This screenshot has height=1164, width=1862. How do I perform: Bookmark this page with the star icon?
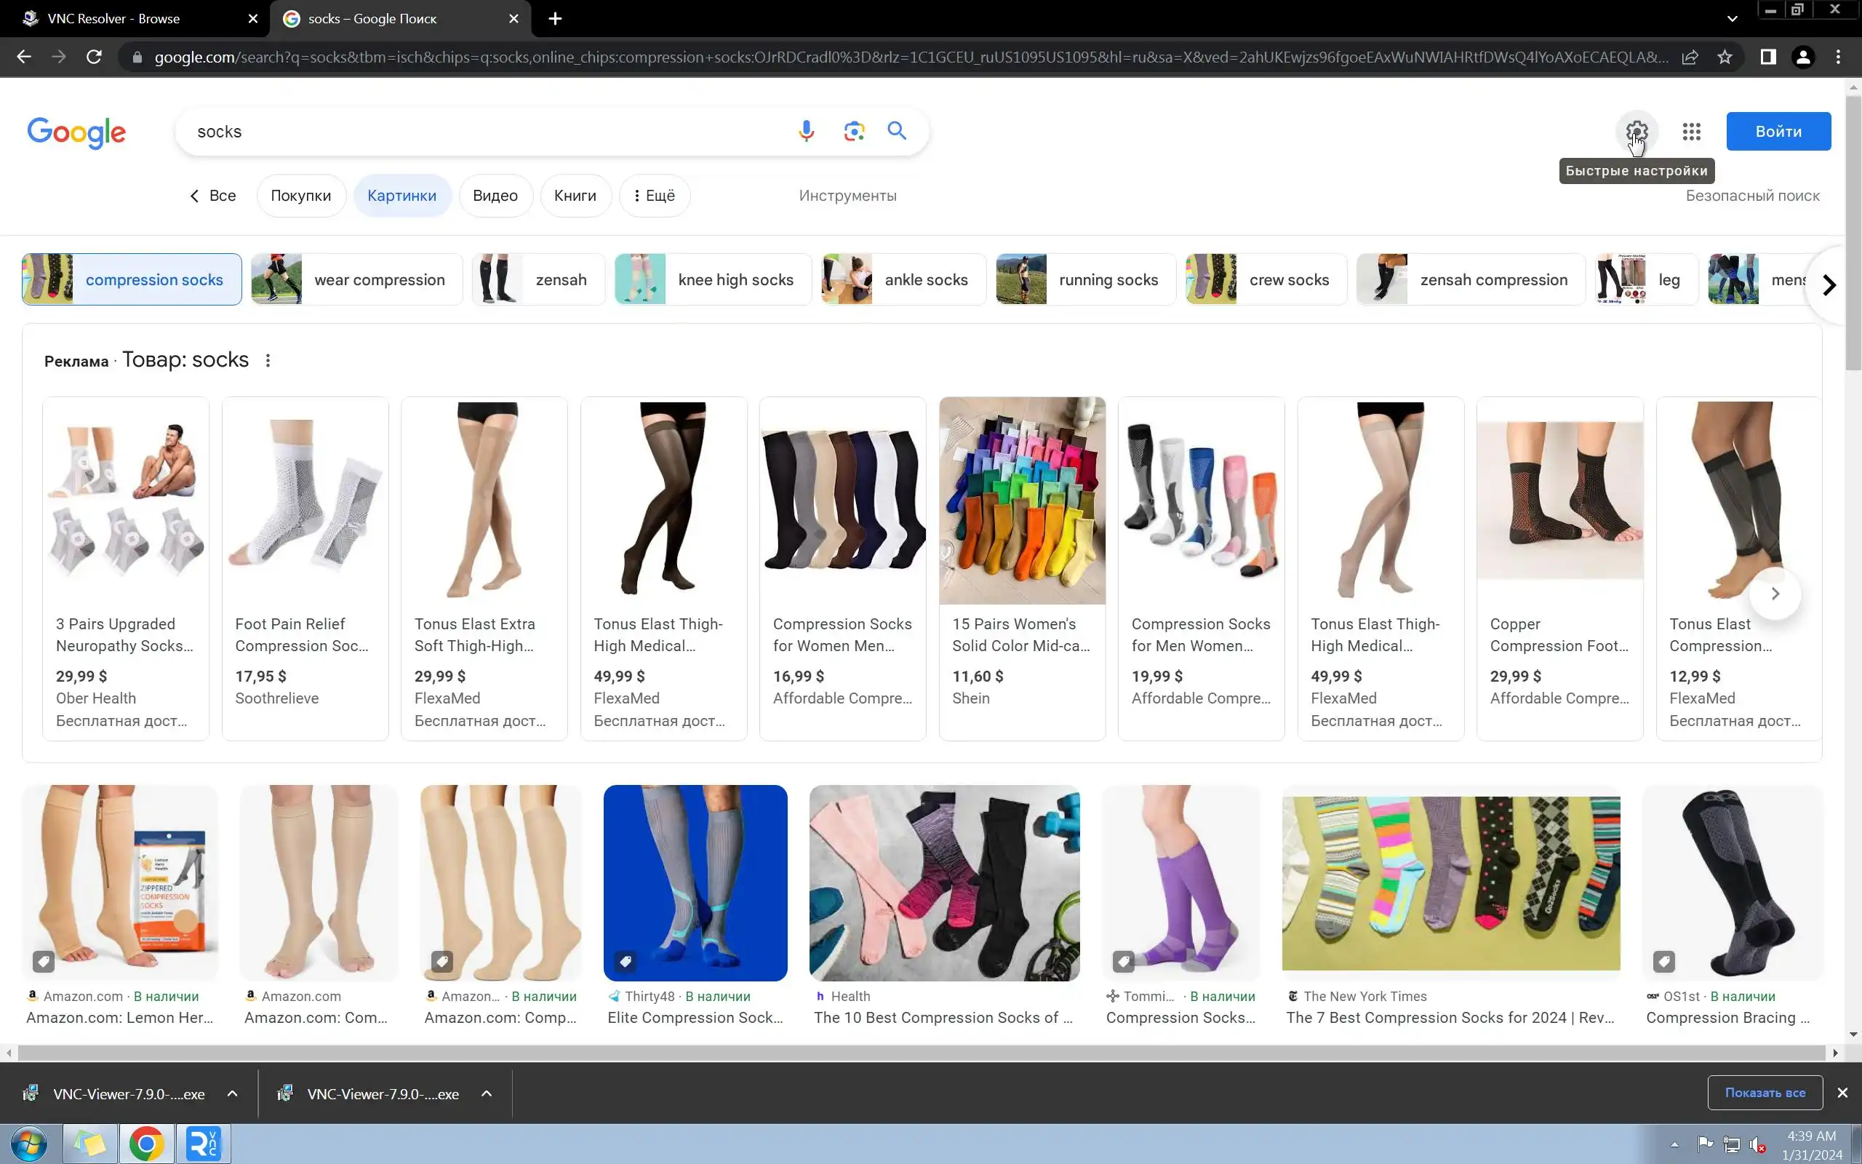pos(1725,57)
